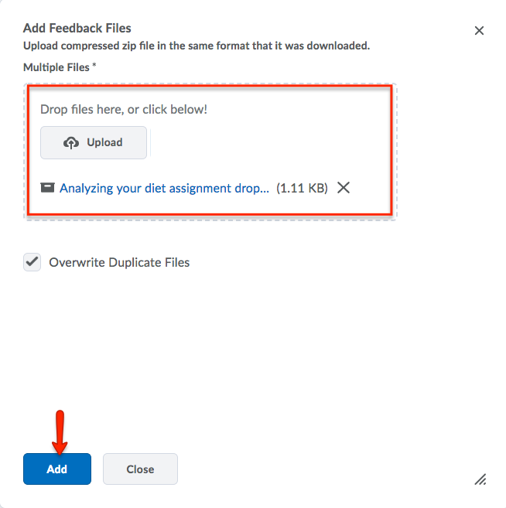Click the zip archive icon beside the file name
This screenshot has height=508, width=506.
[x=48, y=188]
